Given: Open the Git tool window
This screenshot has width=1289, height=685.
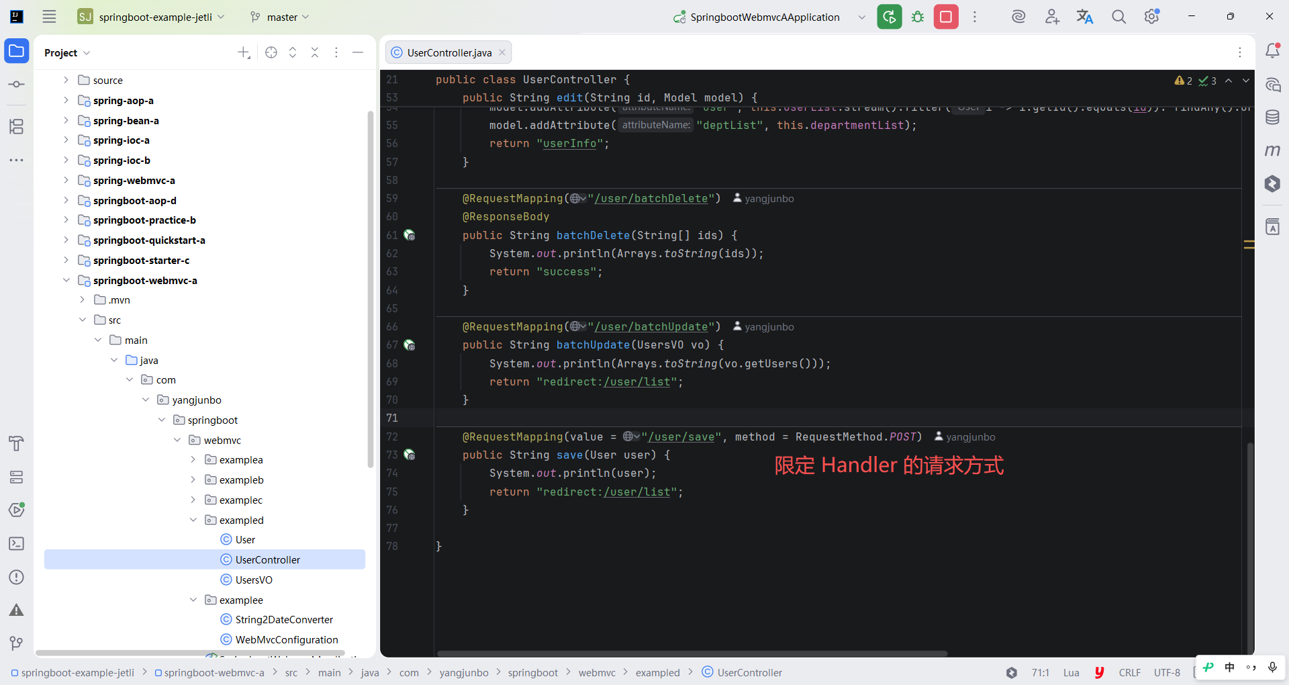Looking at the screenshot, I should (x=17, y=643).
